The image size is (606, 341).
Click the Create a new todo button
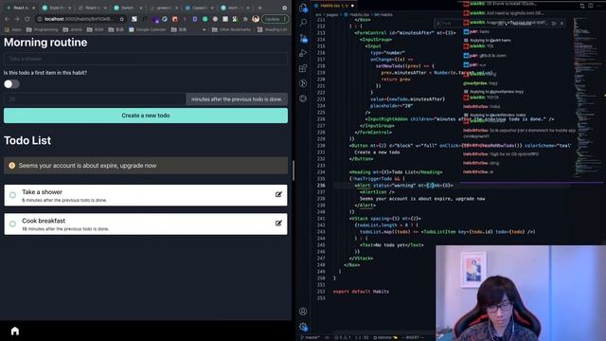point(146,116)
